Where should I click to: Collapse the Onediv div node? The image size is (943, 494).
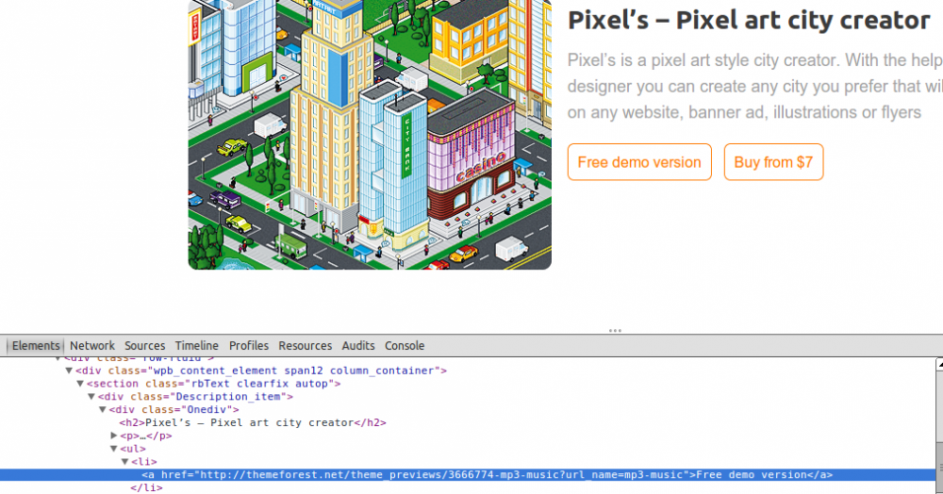pos(103,410)
